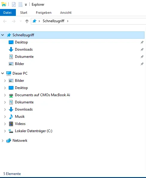The image size is (146, 178).
Task: Click the New Folder icon in title bar
Action: (20, 4)
